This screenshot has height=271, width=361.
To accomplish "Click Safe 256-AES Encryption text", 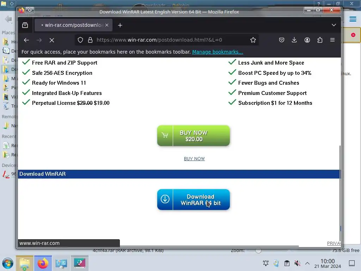I will (x=62, y=73).
